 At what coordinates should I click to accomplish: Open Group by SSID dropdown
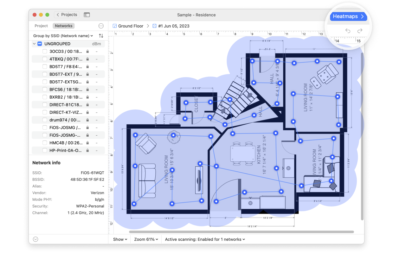[x=63, y=36]
